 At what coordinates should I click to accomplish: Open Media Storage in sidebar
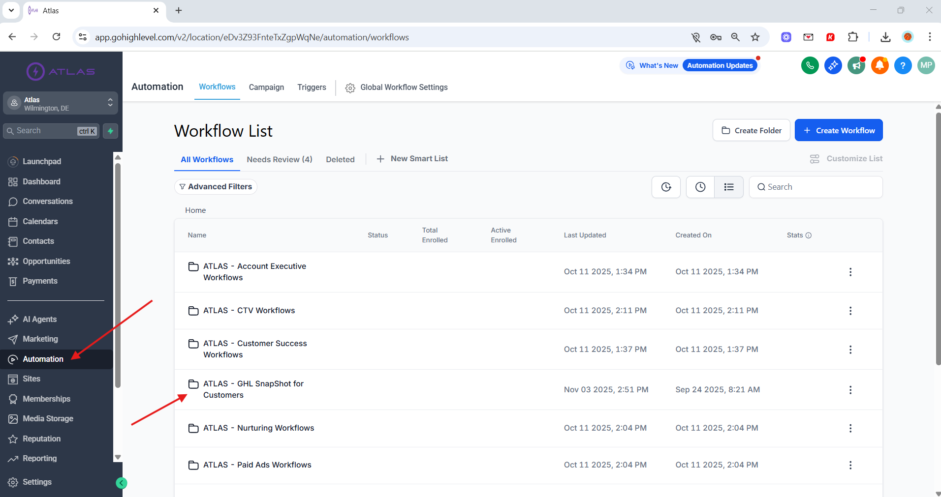pos(47,419)
